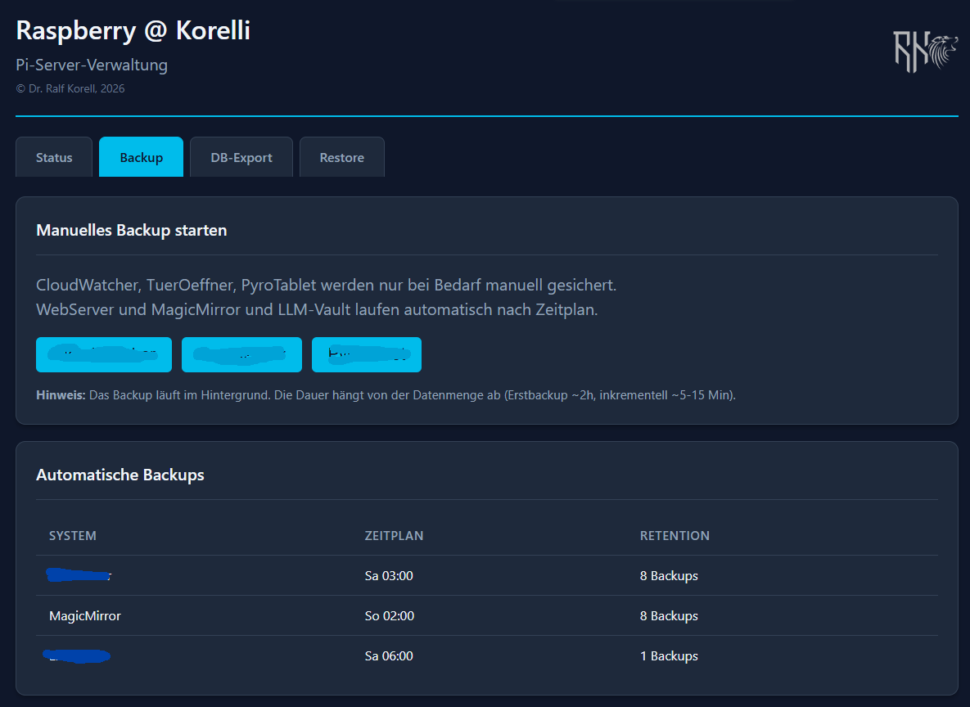The height and width of the screenshot is (707, 970).
Task: Click the 'Sa 03:00' schedule cell
Action: tap(389, 576)
